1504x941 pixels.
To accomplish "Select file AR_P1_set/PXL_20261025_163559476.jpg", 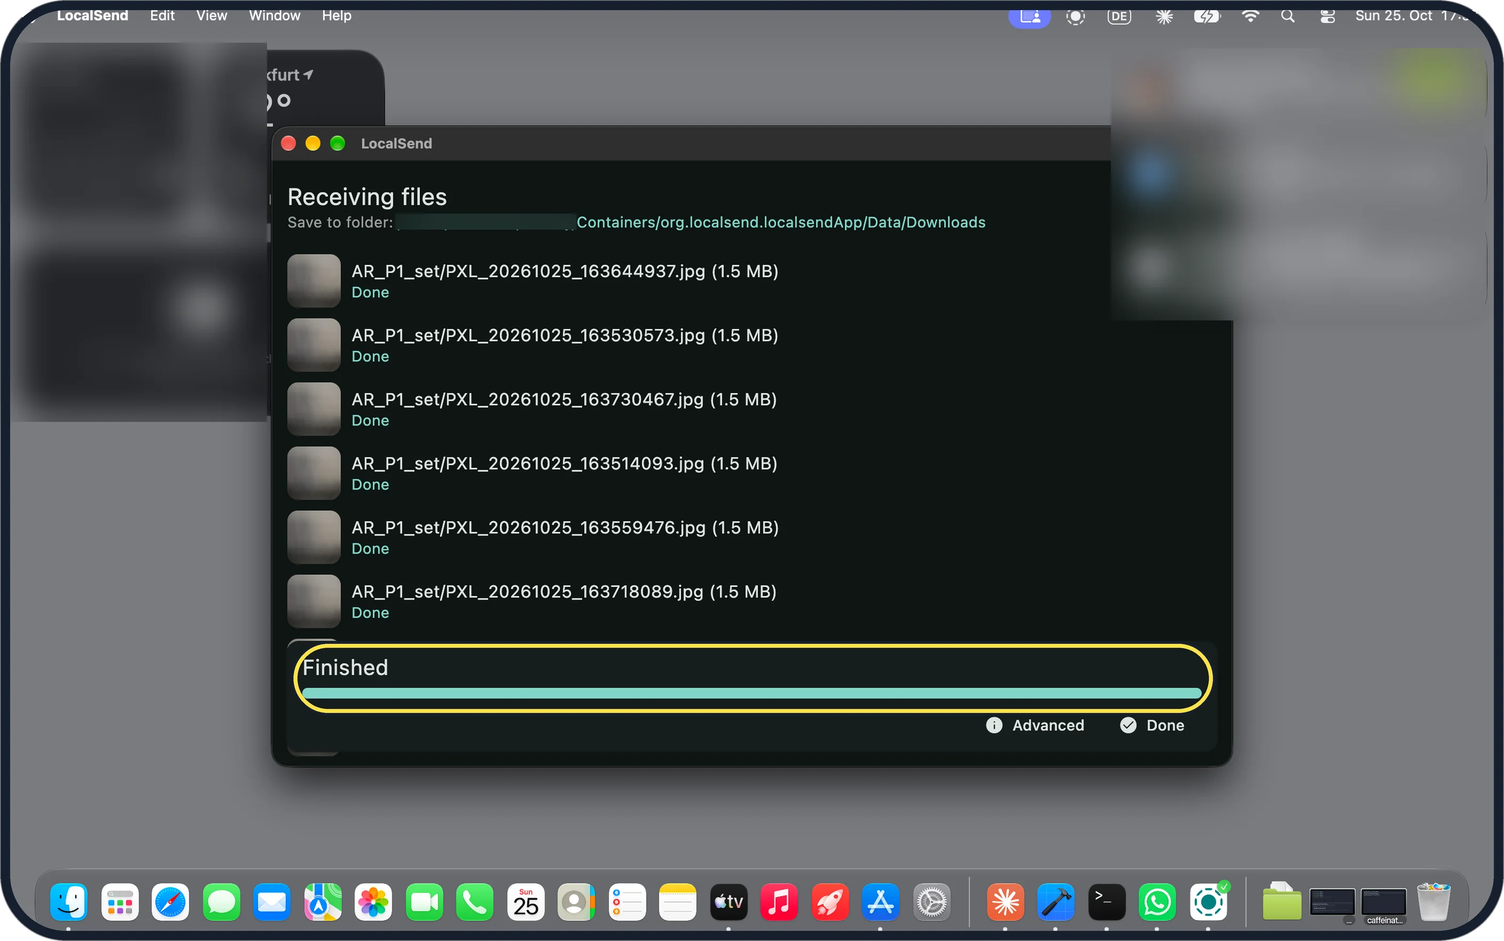I will [565, 528].
